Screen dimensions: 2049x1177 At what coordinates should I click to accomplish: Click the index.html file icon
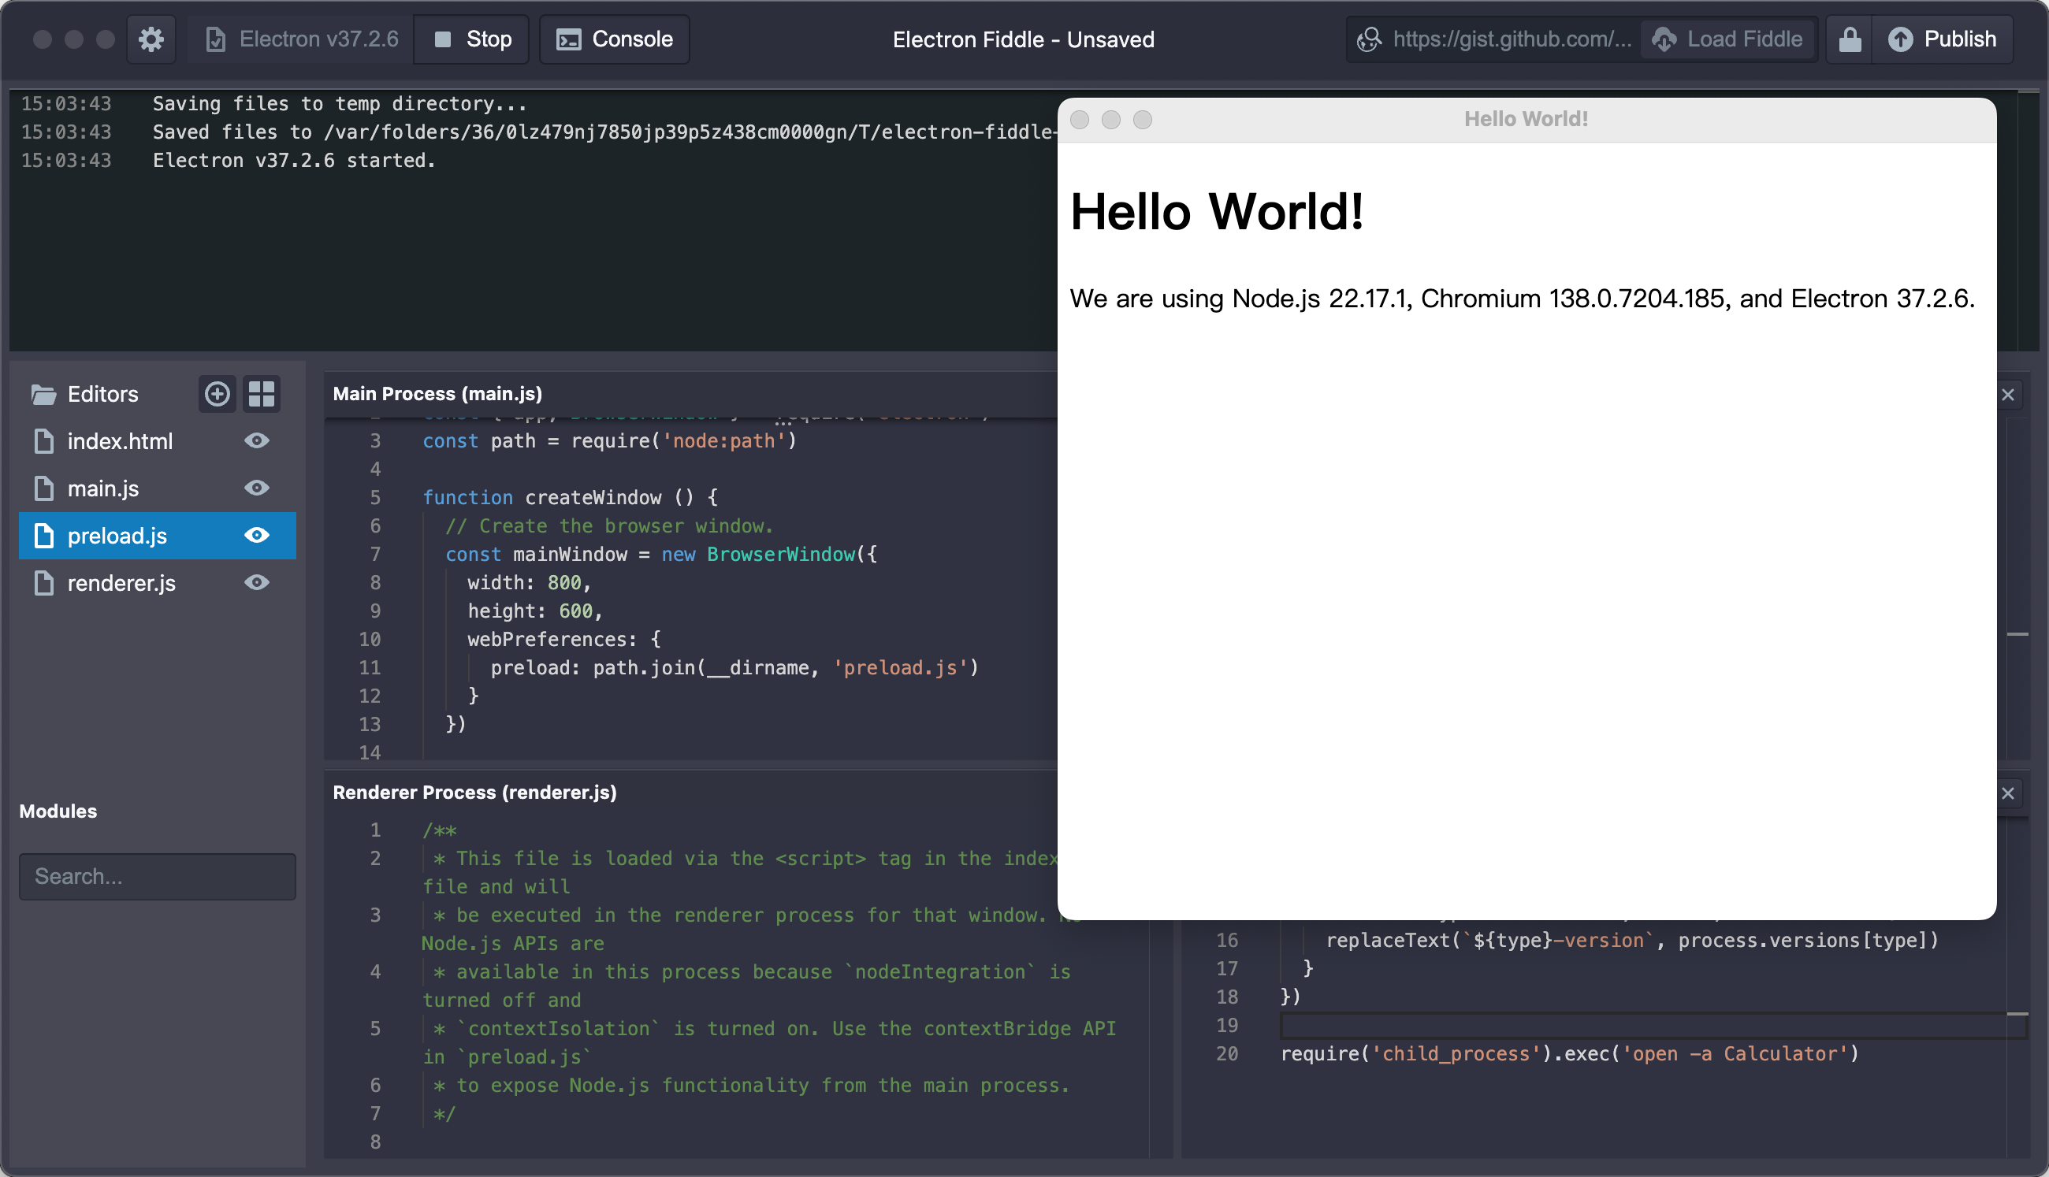coord(43,441)
